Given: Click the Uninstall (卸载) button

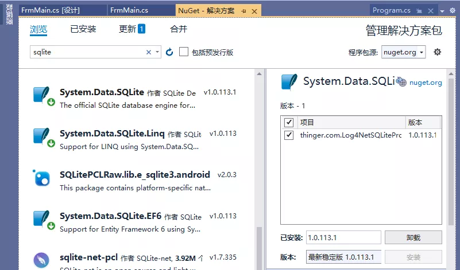Looking at the screenshot, I should point(413,237).
